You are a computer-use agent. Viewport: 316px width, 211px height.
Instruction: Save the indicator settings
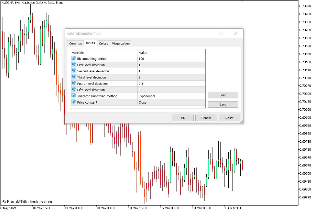click(x=223, y=104)
